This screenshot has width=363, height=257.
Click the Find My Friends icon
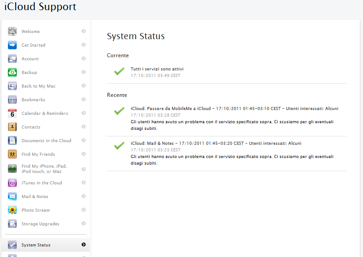(12, 154)
